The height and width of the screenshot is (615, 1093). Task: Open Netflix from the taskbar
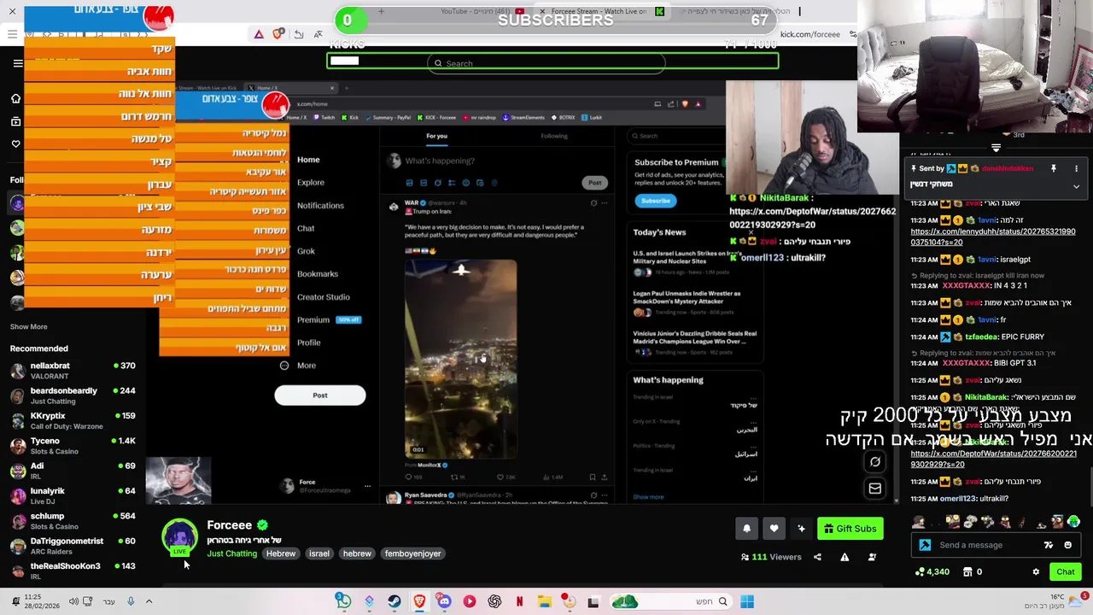click(519, 602)
